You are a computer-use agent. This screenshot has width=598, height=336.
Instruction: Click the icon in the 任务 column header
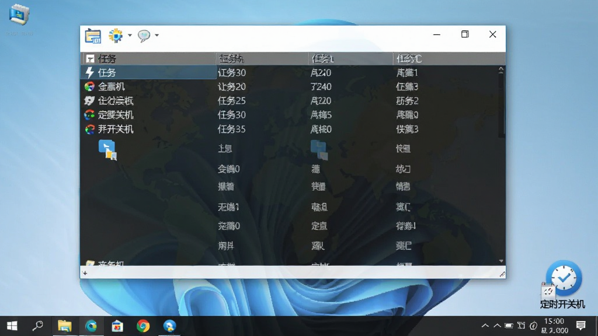[91, 59]
